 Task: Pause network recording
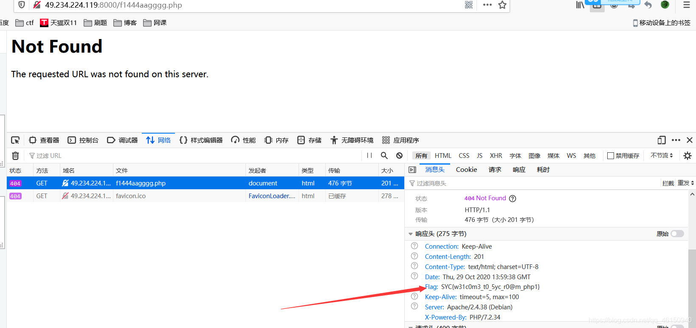[x=369, y=156]
